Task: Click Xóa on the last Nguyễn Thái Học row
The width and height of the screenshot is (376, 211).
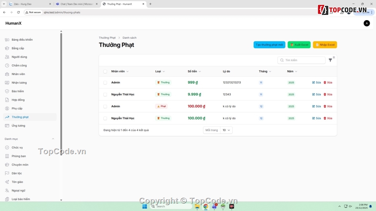Action: (328, 118)
